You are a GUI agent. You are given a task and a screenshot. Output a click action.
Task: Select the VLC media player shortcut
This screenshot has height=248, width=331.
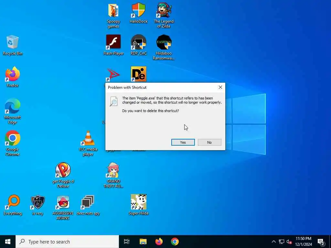88,143
